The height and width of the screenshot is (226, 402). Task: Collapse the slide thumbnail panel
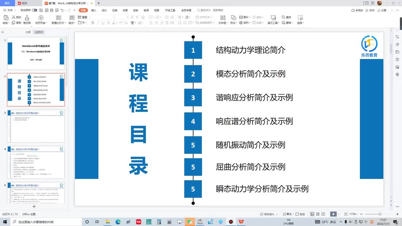(3, 32)
